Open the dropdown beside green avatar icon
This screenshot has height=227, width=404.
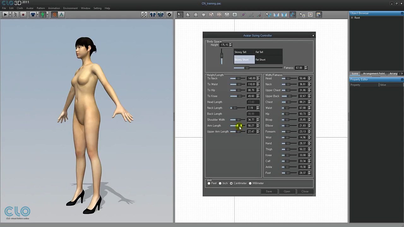click(x=47, y=15)
